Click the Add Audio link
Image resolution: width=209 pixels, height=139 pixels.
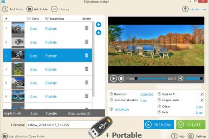(122, 109)
